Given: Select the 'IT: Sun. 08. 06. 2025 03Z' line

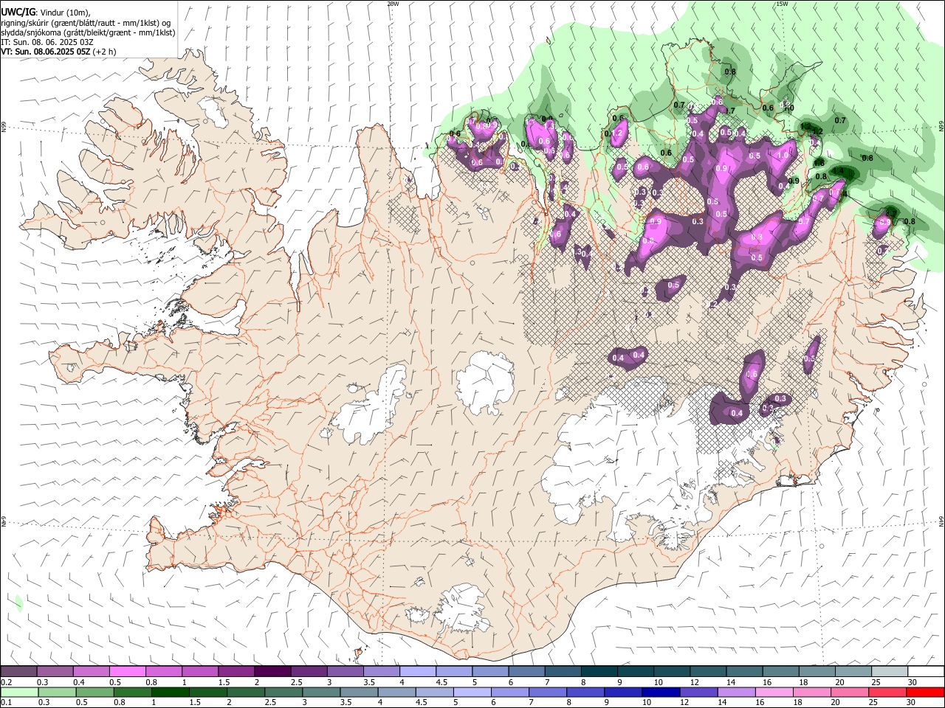Looking at the screenshot, I should tap(47, 42).
